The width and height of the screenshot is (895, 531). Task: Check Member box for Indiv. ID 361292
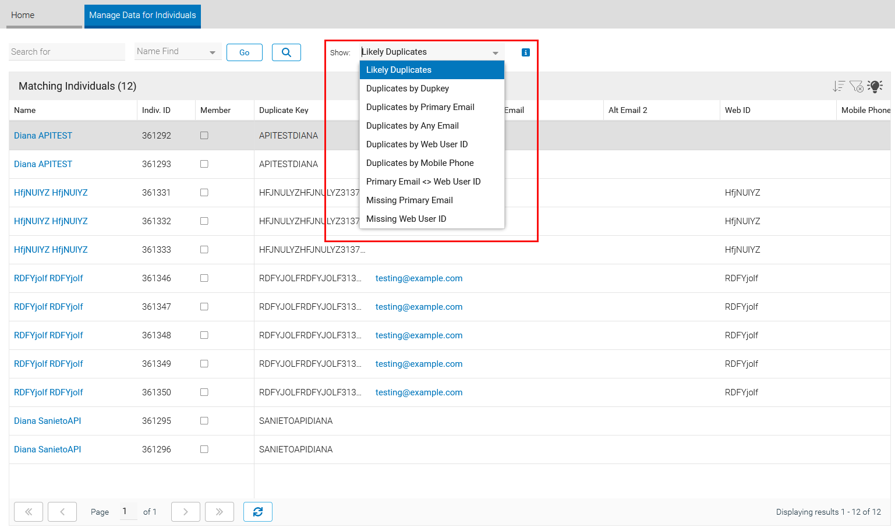(204, 136)
